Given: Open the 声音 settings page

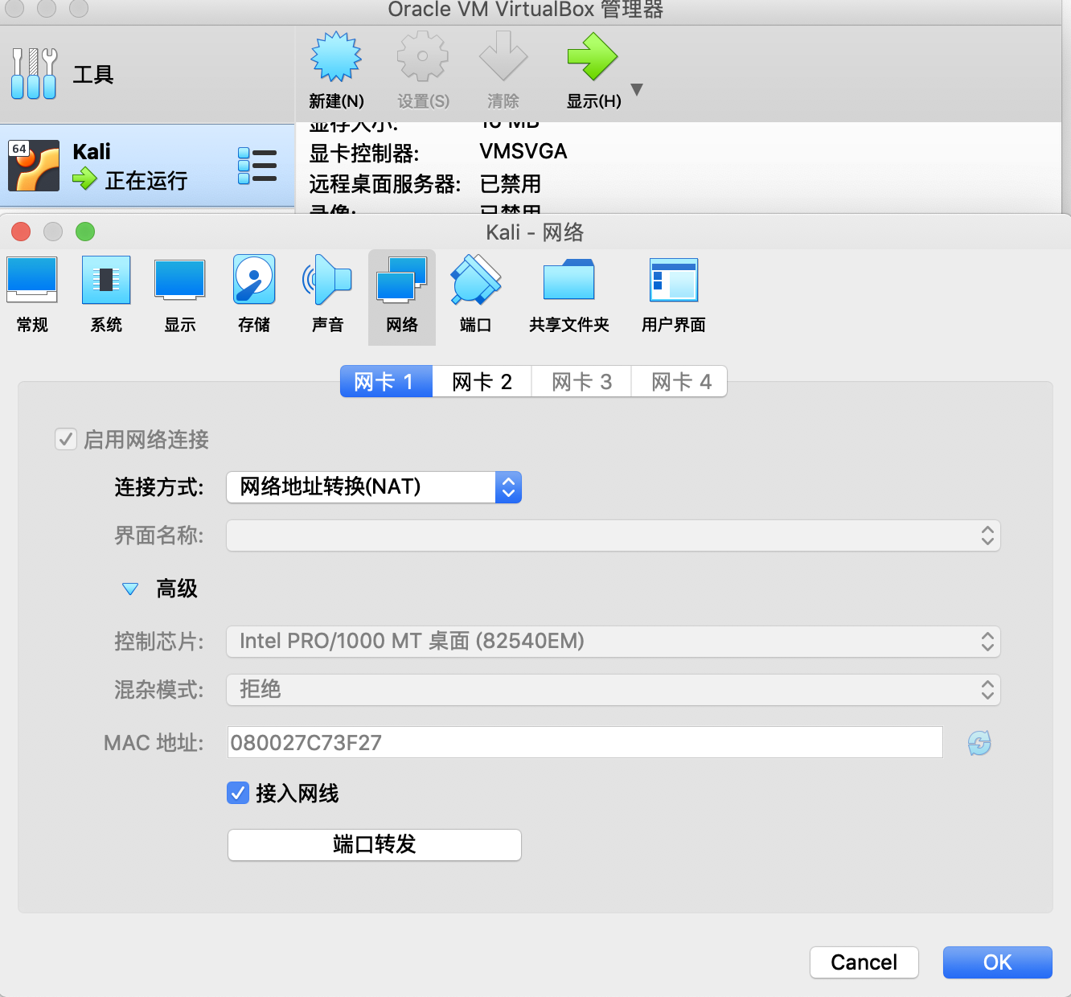Looking at the screenshot, I should click(327, 293).
